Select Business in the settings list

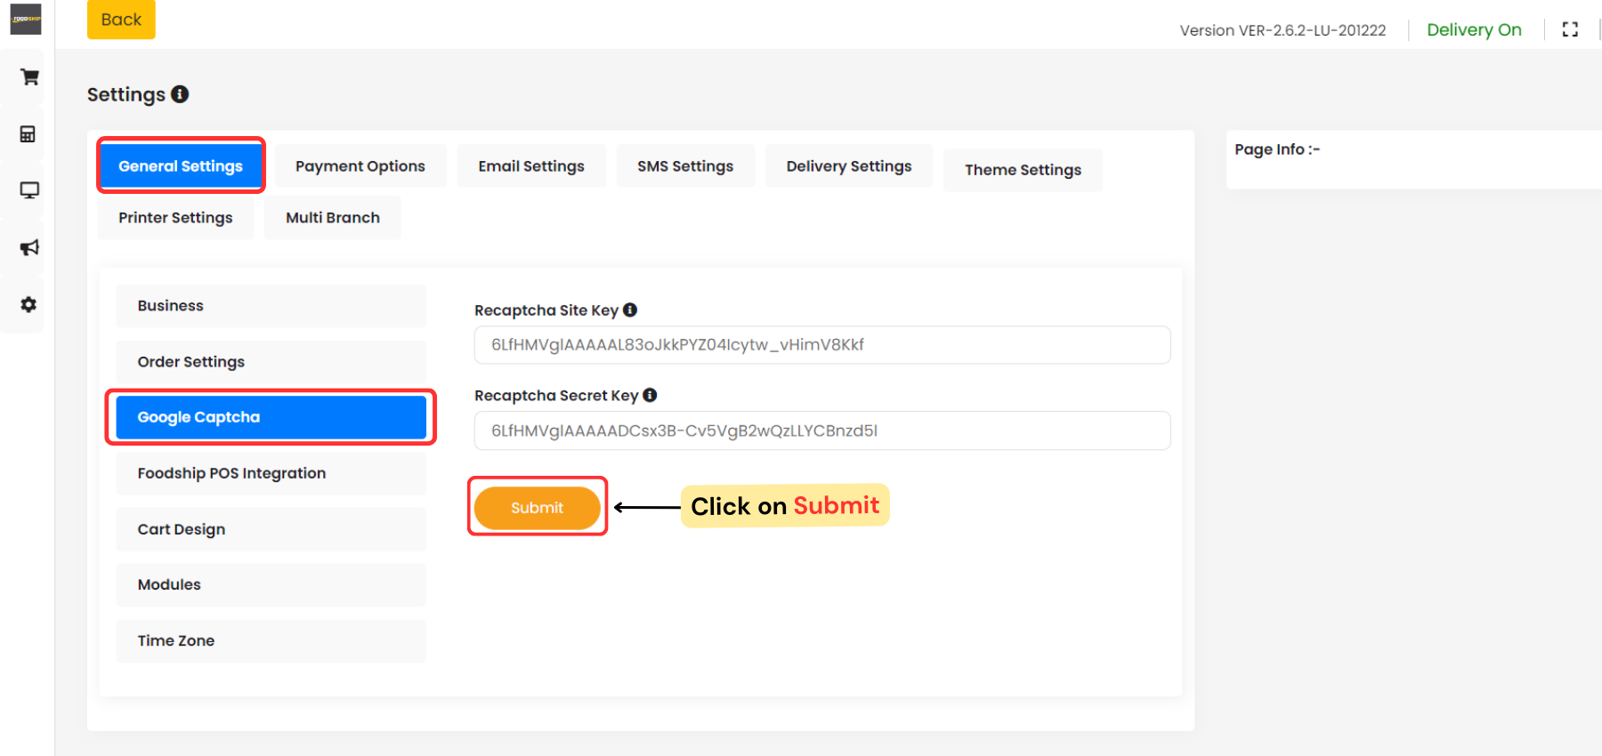271,306
